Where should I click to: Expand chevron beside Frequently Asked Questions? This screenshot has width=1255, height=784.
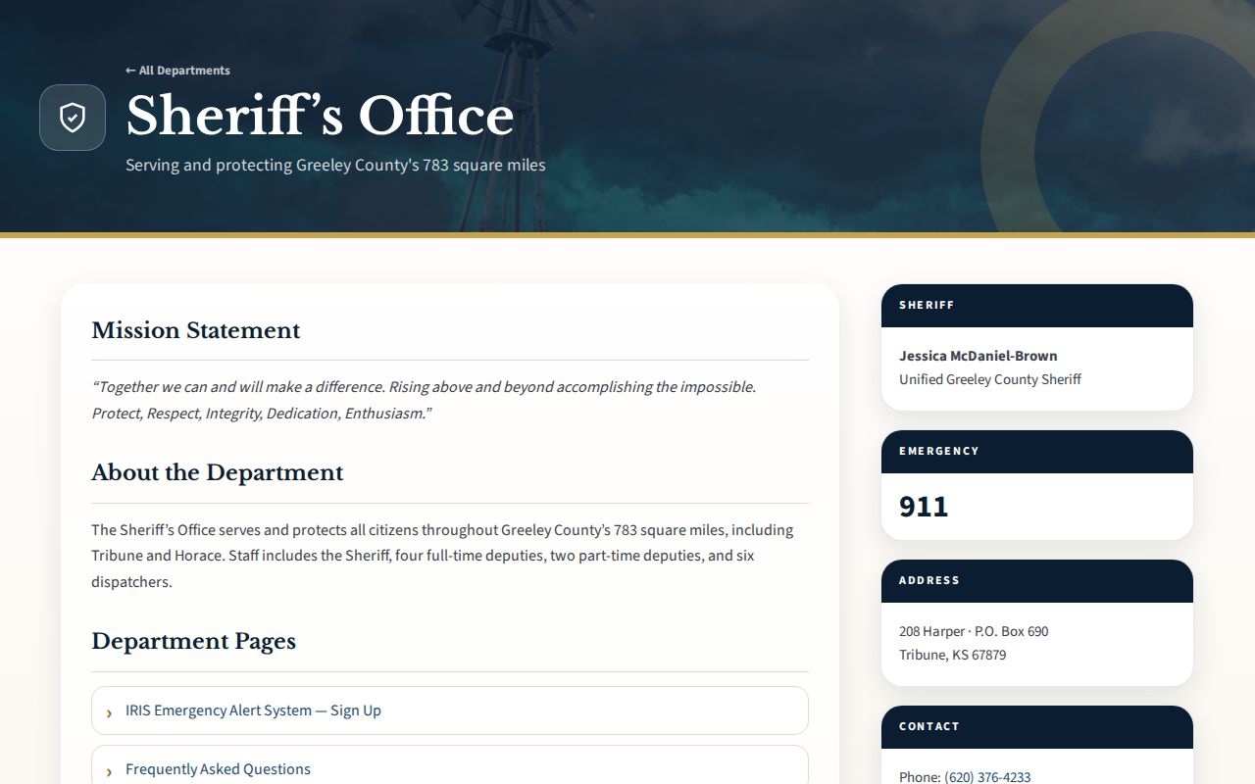click(109, 771)
